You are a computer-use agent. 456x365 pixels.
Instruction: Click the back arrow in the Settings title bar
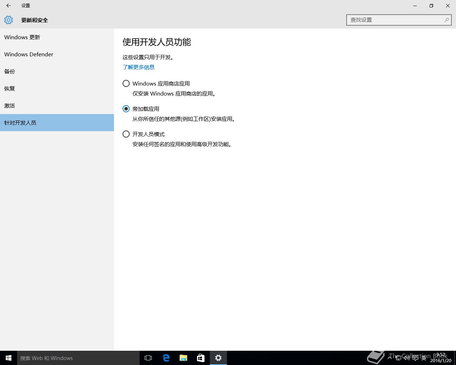click(9, 6)
